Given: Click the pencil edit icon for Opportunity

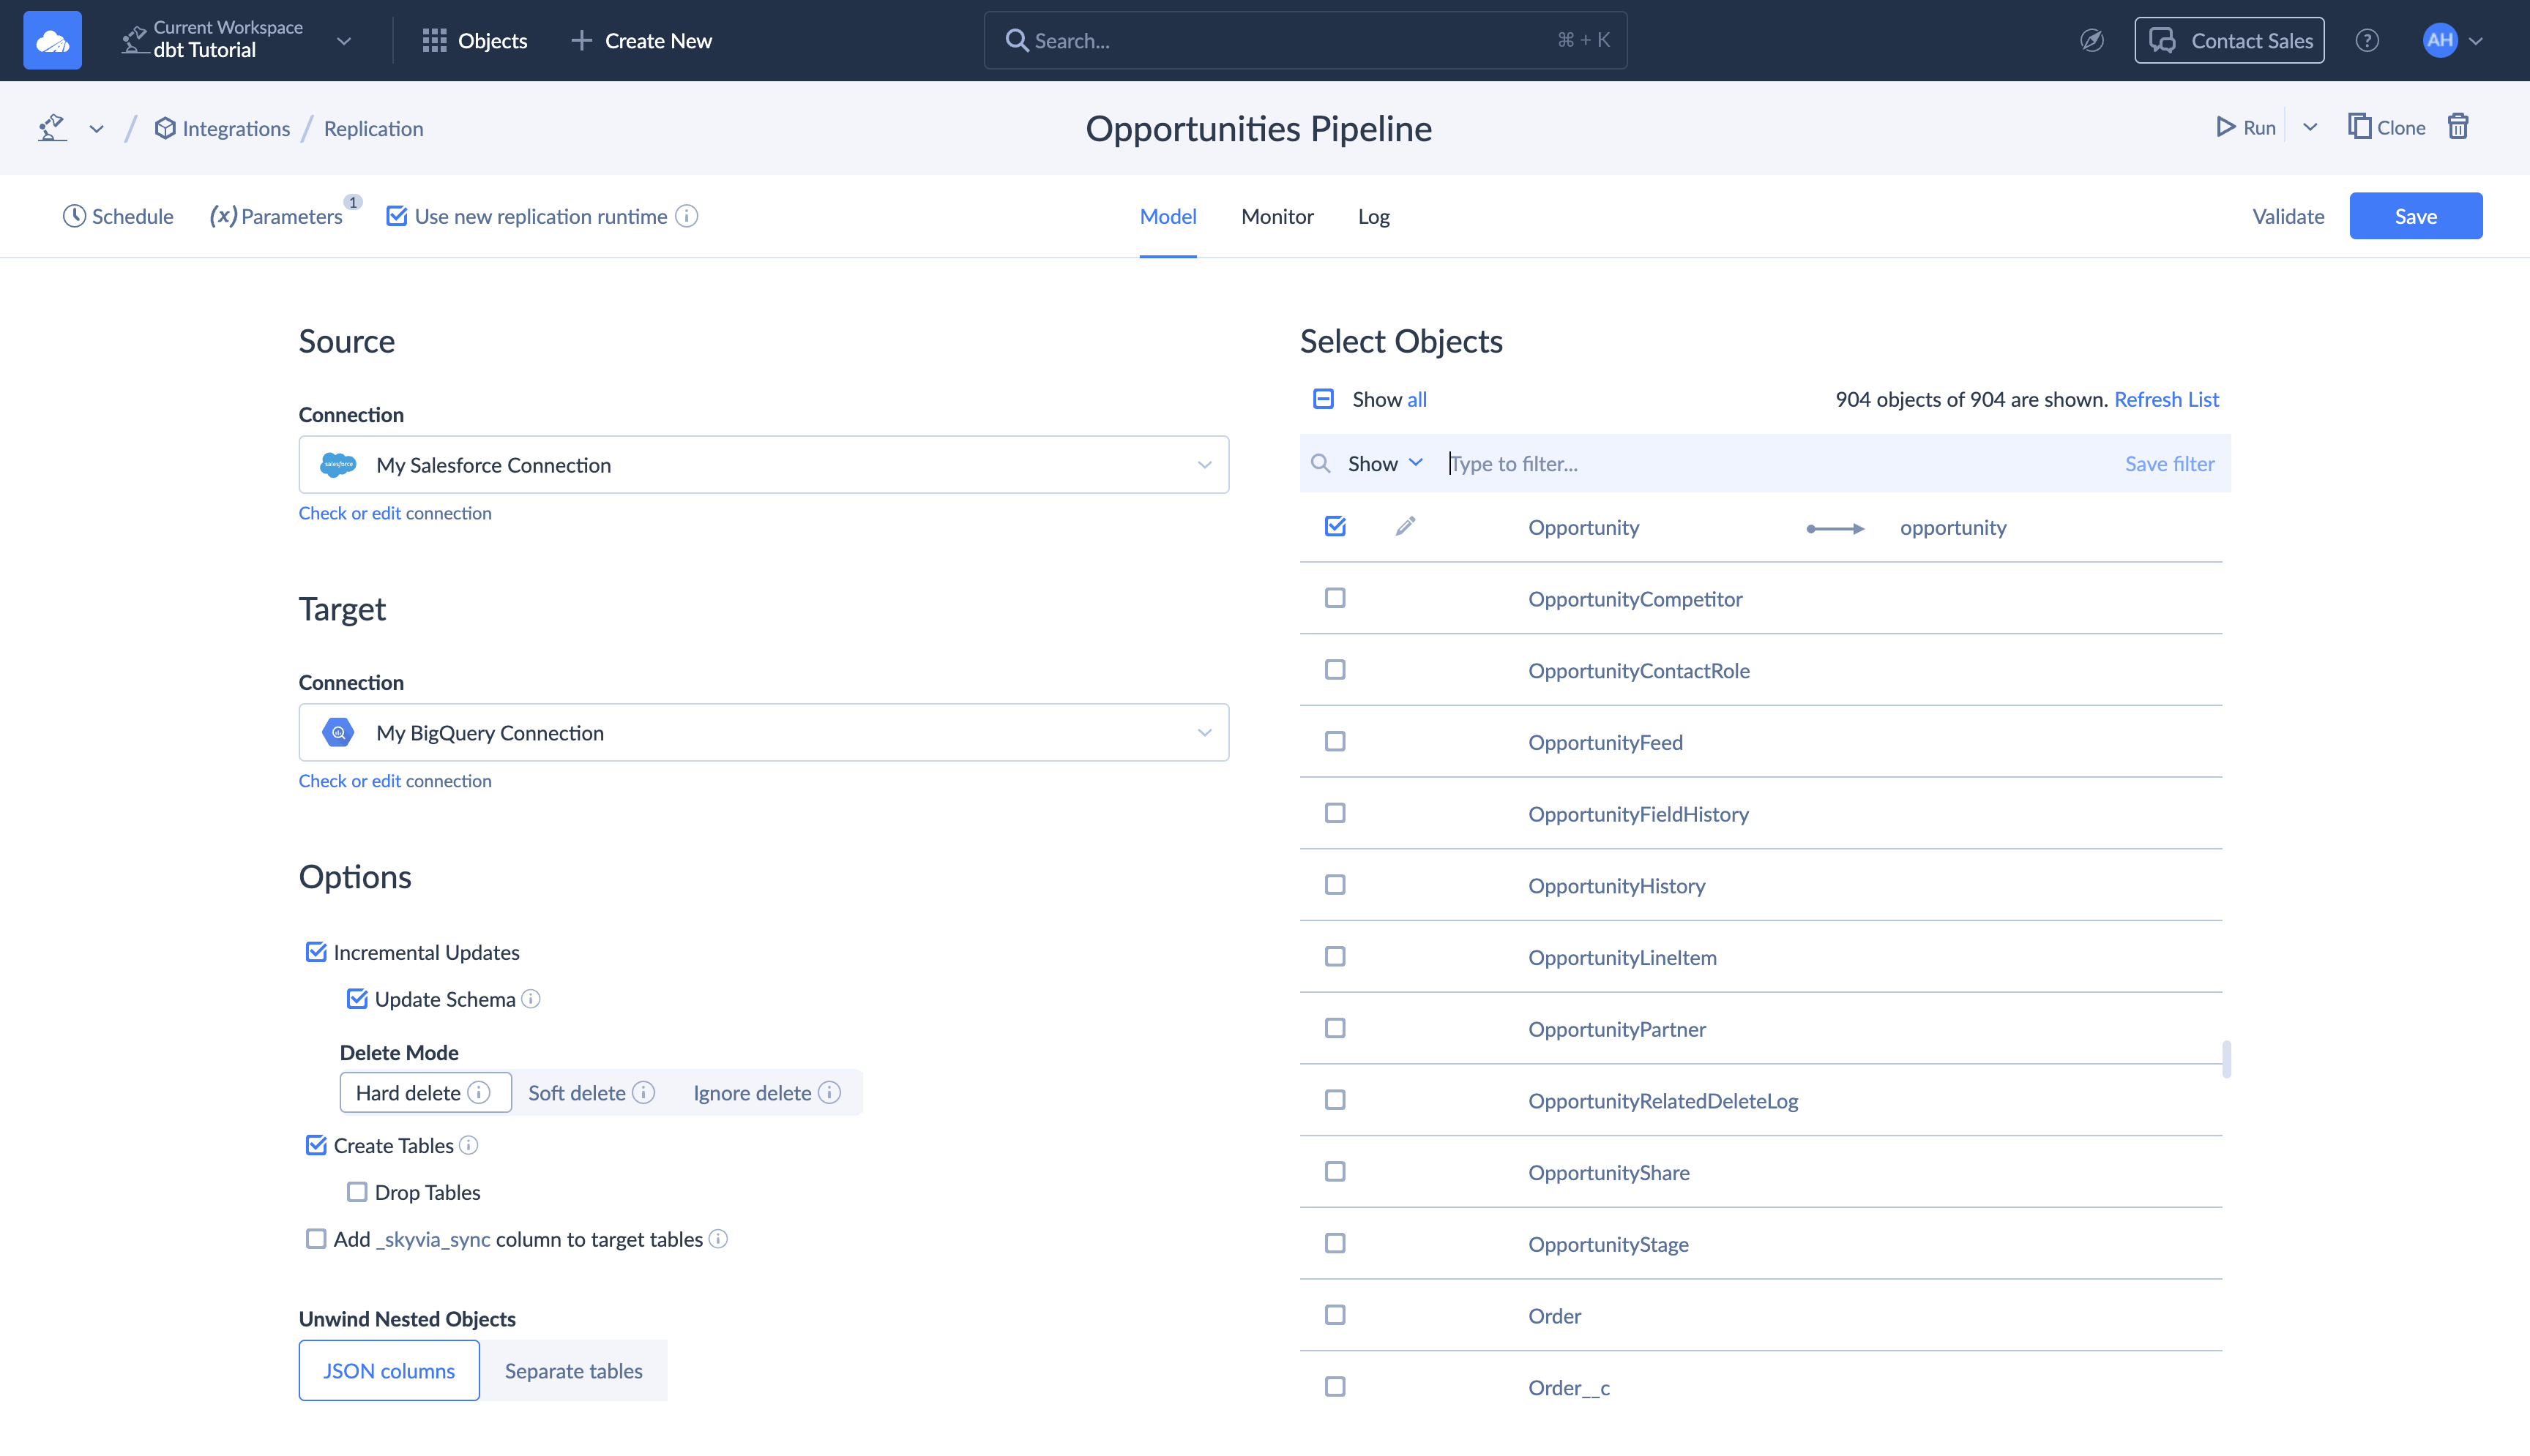Looking at the screenshot, I should [1406, 526].
